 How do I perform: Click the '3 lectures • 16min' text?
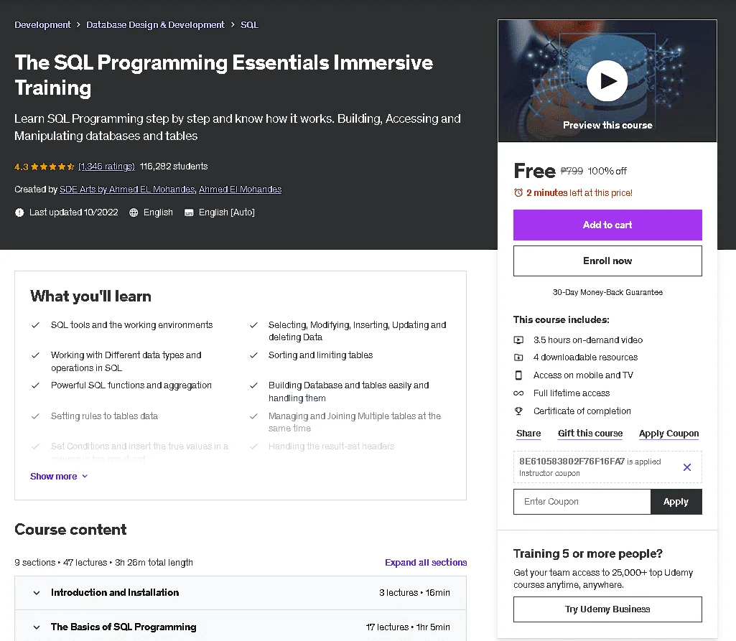click(414, 593)
